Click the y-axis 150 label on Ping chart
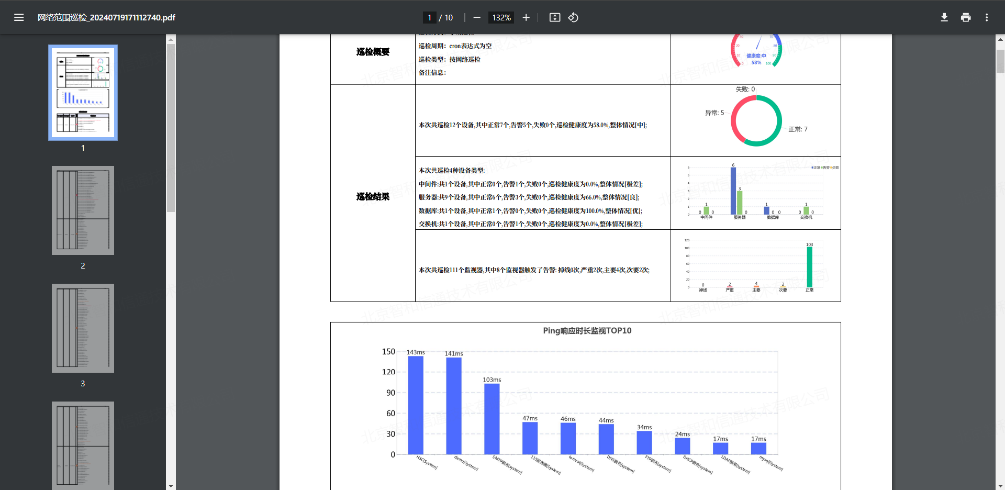This screenshot has width=1005, height=490. 388,352
